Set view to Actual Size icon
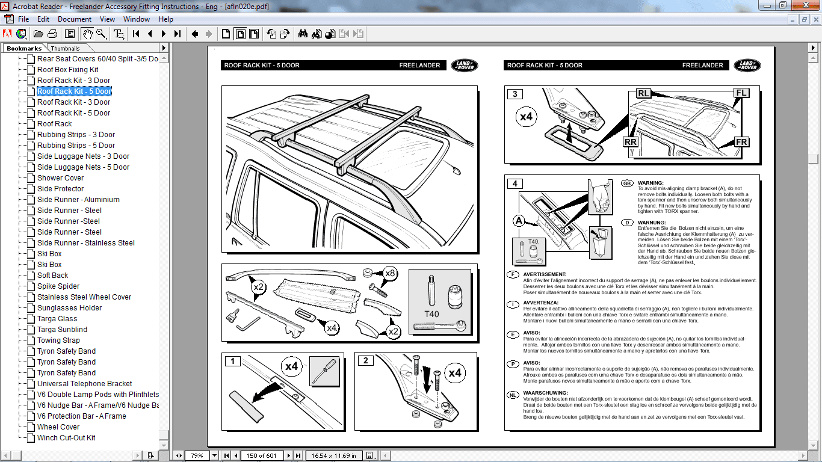Screen dimensions: 822x462 [226, 34]
